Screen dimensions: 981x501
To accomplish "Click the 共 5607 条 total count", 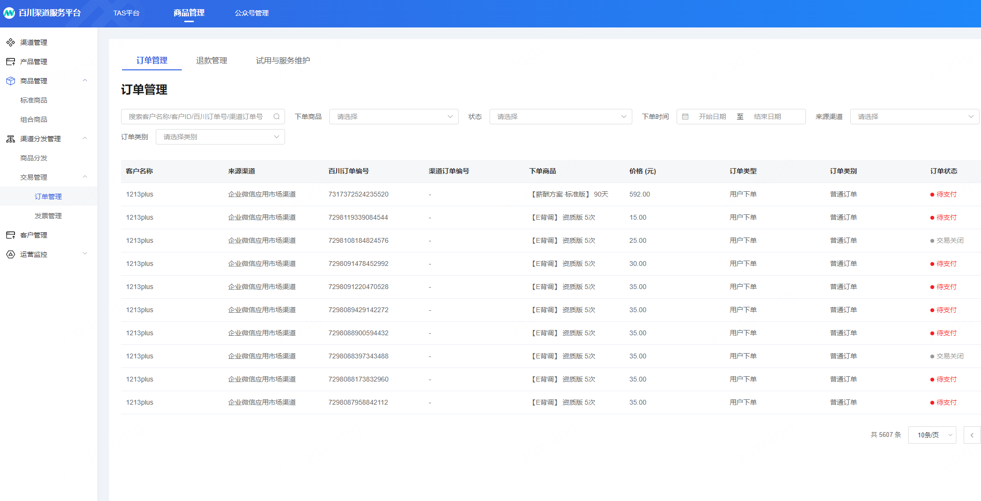I will pos(886,435).
